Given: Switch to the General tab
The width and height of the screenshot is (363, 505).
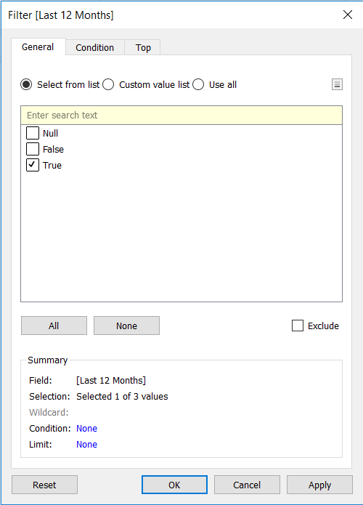Looking at the screenshot, I should coord(38,47).
